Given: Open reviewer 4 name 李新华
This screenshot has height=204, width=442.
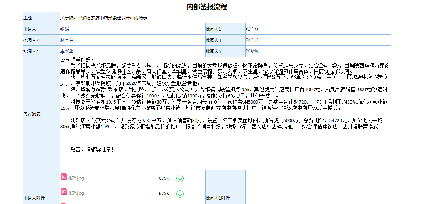Looking at the screenshot, I should tap(67, 52).
